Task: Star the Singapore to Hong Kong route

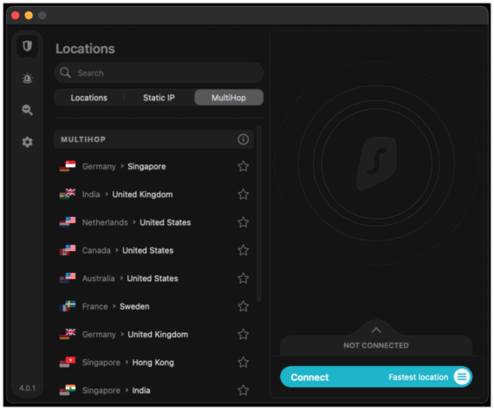Action: 243,362
